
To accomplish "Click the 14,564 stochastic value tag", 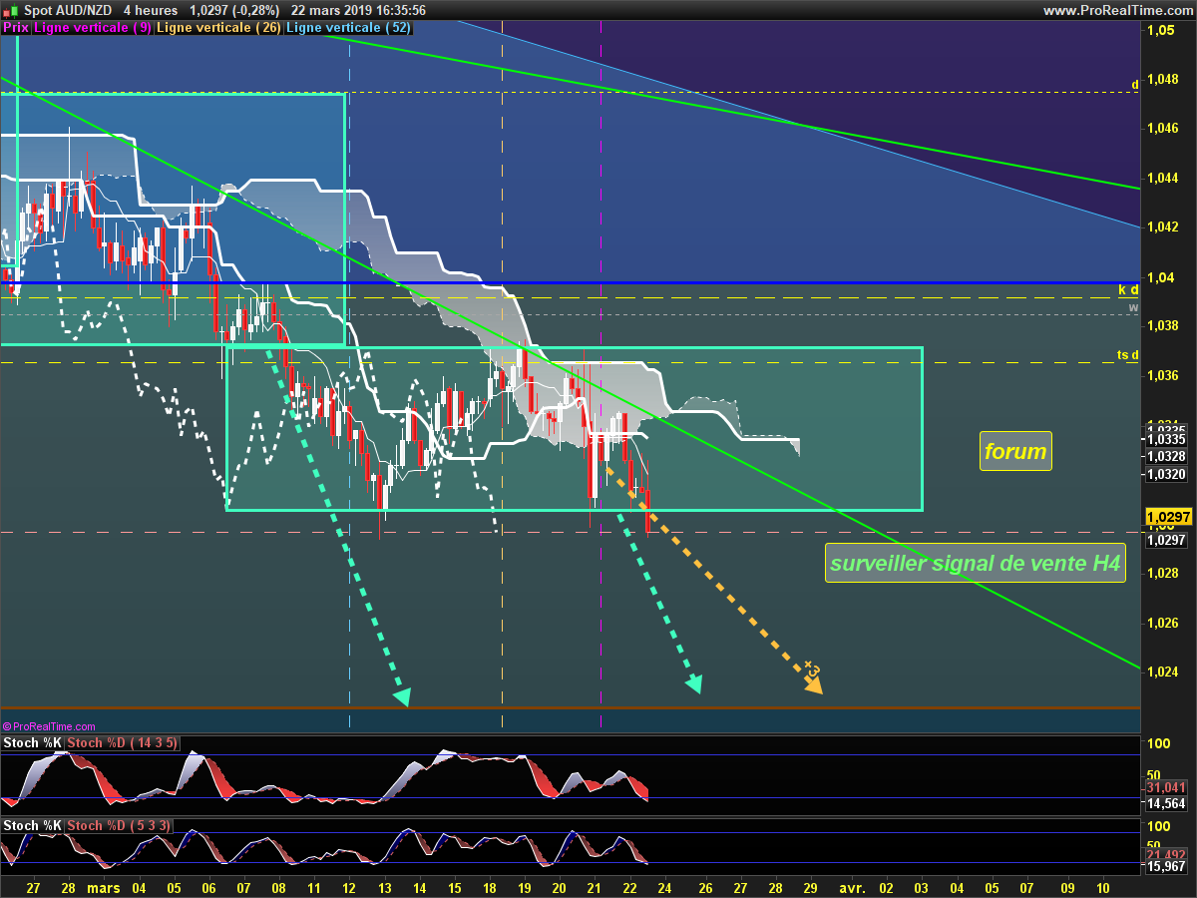I will 1166,803.
